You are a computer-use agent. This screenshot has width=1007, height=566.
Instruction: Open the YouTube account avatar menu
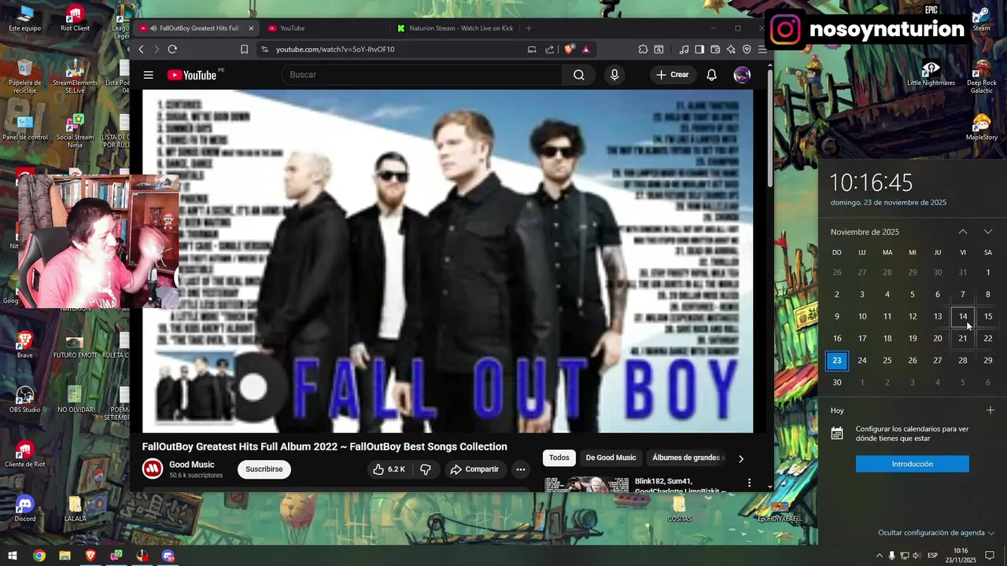coord(742,75)
